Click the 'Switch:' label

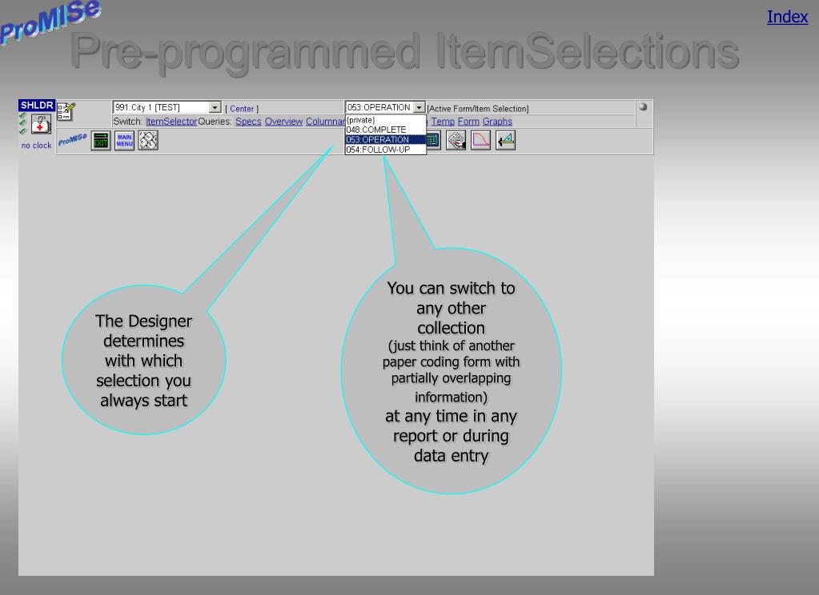coord(127,122)
